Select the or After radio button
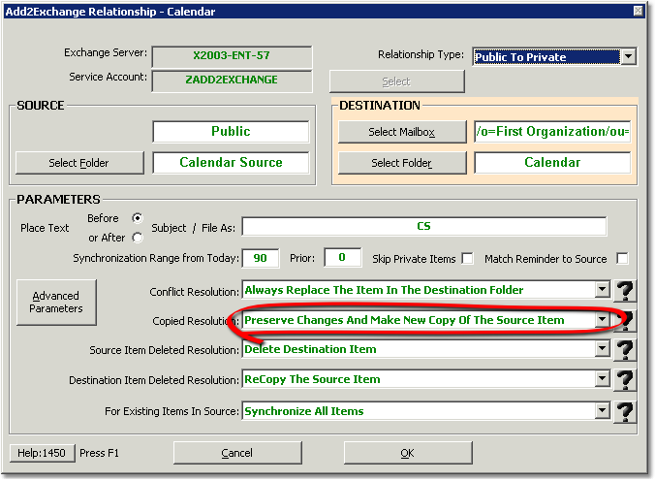This screenshot has width=655, height=481. click(x=137, y=238)
